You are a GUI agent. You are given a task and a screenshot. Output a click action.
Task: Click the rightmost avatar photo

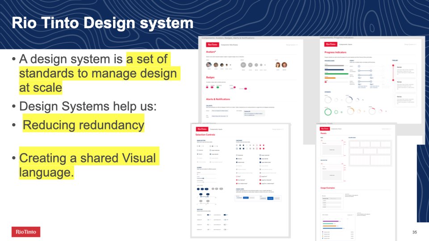pos(285,65)
